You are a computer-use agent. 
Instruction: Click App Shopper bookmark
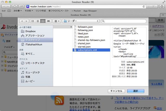[90, 11]
